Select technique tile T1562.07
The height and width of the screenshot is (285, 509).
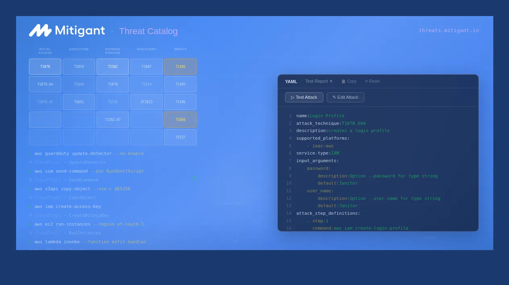point(113,120)
